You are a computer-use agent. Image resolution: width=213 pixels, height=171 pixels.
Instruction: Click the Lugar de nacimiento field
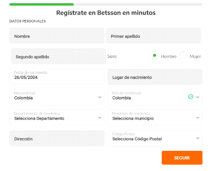pyautogui.click(x=155, y=77)
